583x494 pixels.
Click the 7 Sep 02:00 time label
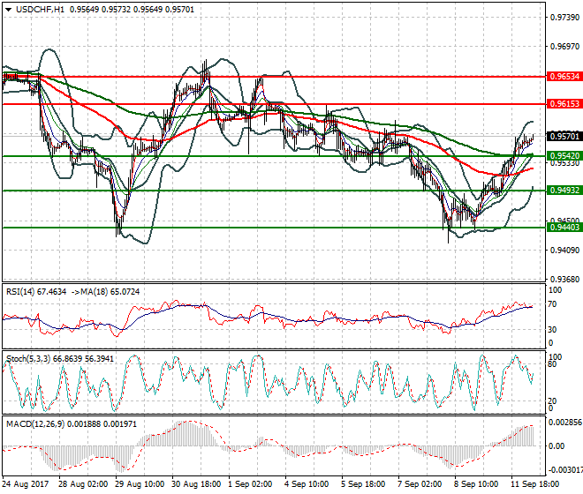pyautogui.click(x=420, y=484)
